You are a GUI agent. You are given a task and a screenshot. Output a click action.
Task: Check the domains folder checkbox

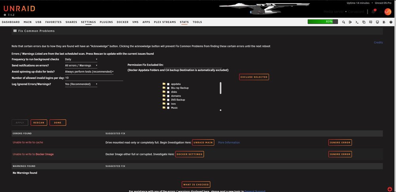[x=168, y=96]
